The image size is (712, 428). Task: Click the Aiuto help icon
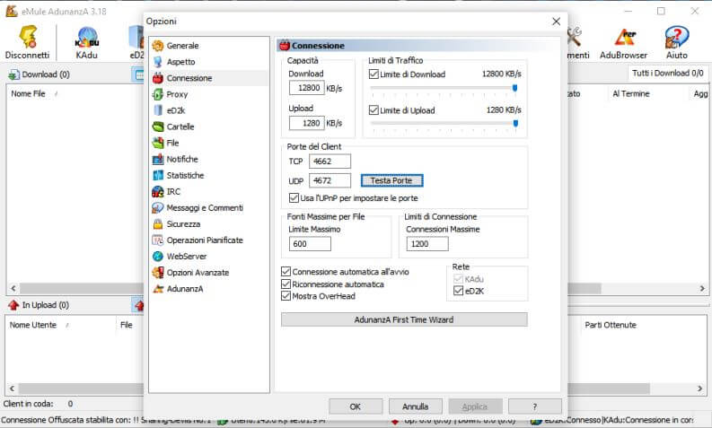point(677,37)
